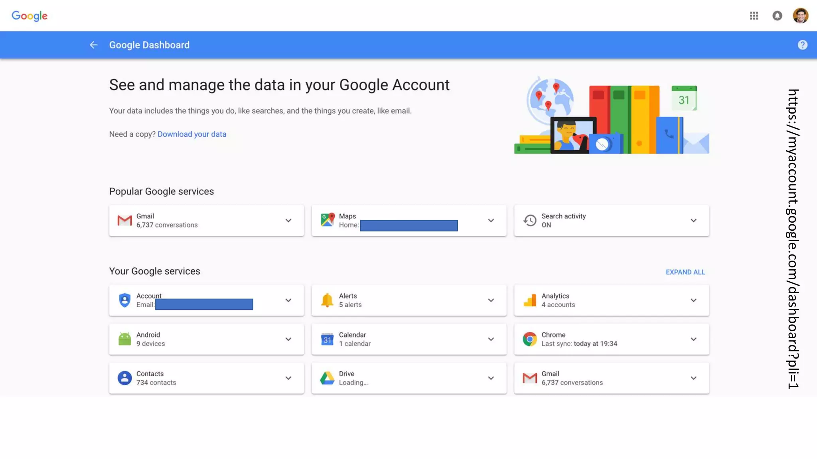This screenshot has height=459, width=817.
Task: Click the Account shield icon
Action: [x=124, y=300]
